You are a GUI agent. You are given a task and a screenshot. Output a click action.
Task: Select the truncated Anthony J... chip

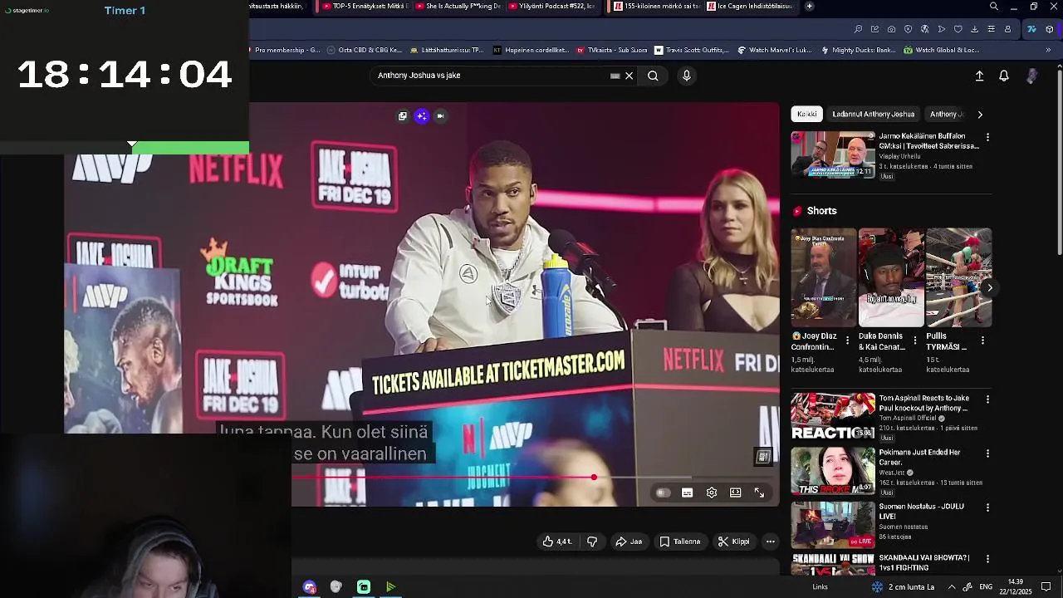[947, 114]
